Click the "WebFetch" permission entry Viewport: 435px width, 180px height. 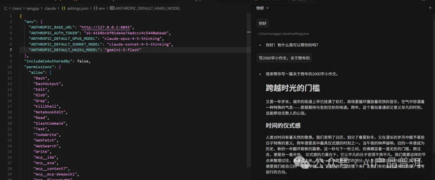coord(45,140)
